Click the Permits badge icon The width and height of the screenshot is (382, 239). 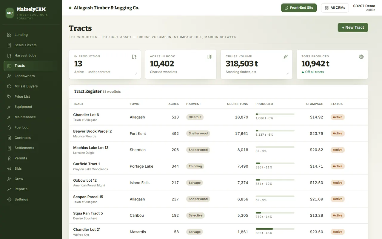pyautogui.click(x=9, y=158)
